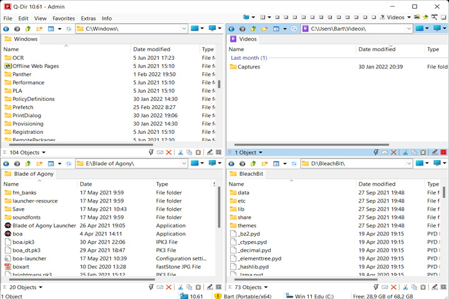Copy selection in the Windows pane status bar

pyautogui.click(x=190, y=152)
